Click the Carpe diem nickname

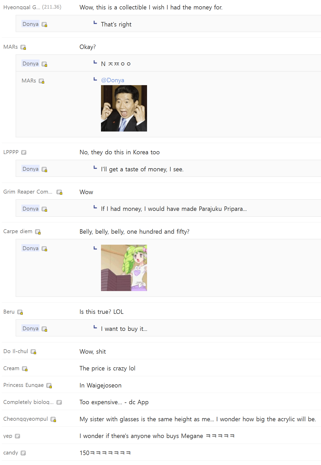pos(18,231)
